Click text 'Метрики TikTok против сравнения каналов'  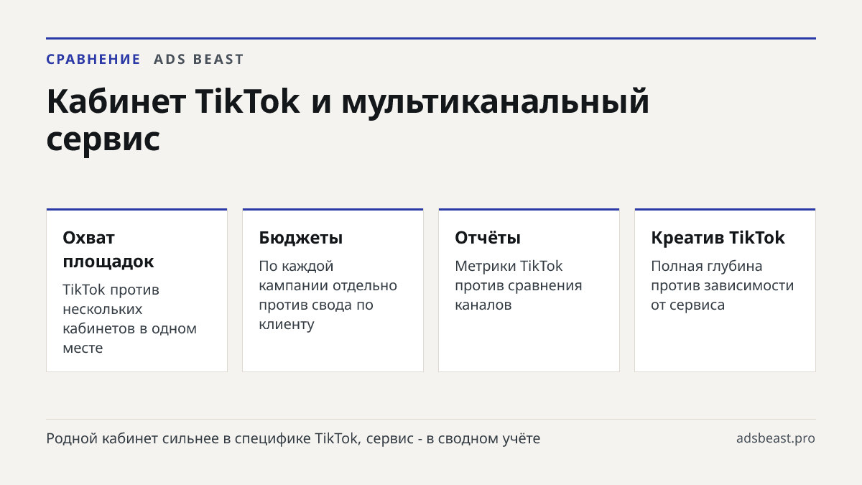[518, 285]
